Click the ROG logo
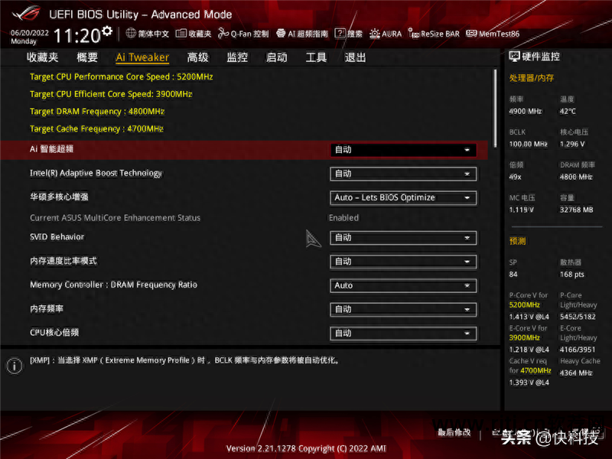Screen dimensions: 612x459 (x=26, y=14)
